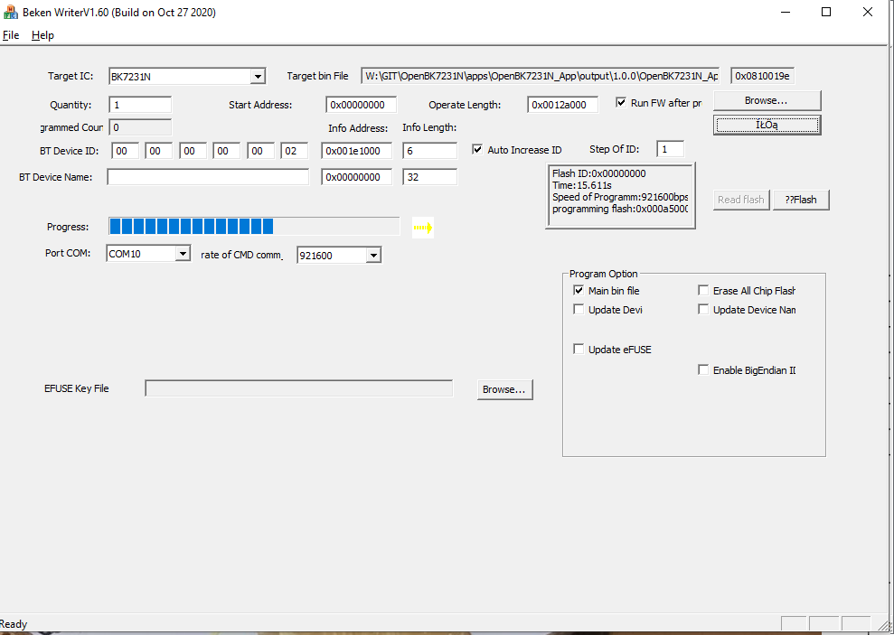Click the blue programming progress bar
The width and height of the screenshot is (894, 635).
tap(254, 226)
